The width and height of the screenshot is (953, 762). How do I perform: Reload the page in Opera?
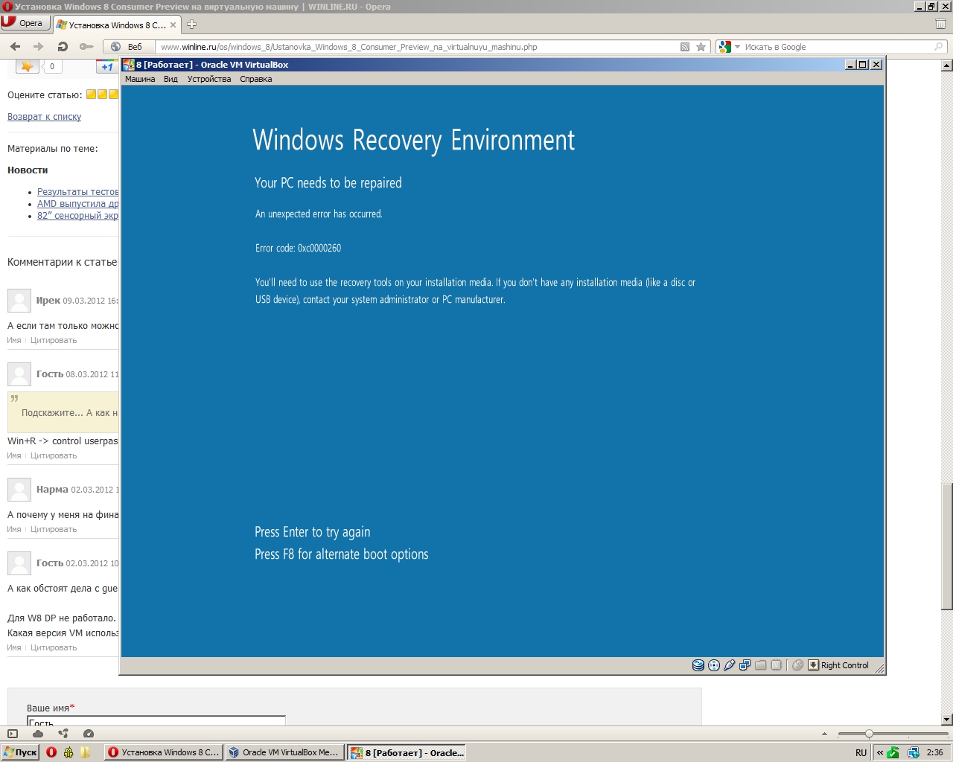coord(63,46)
